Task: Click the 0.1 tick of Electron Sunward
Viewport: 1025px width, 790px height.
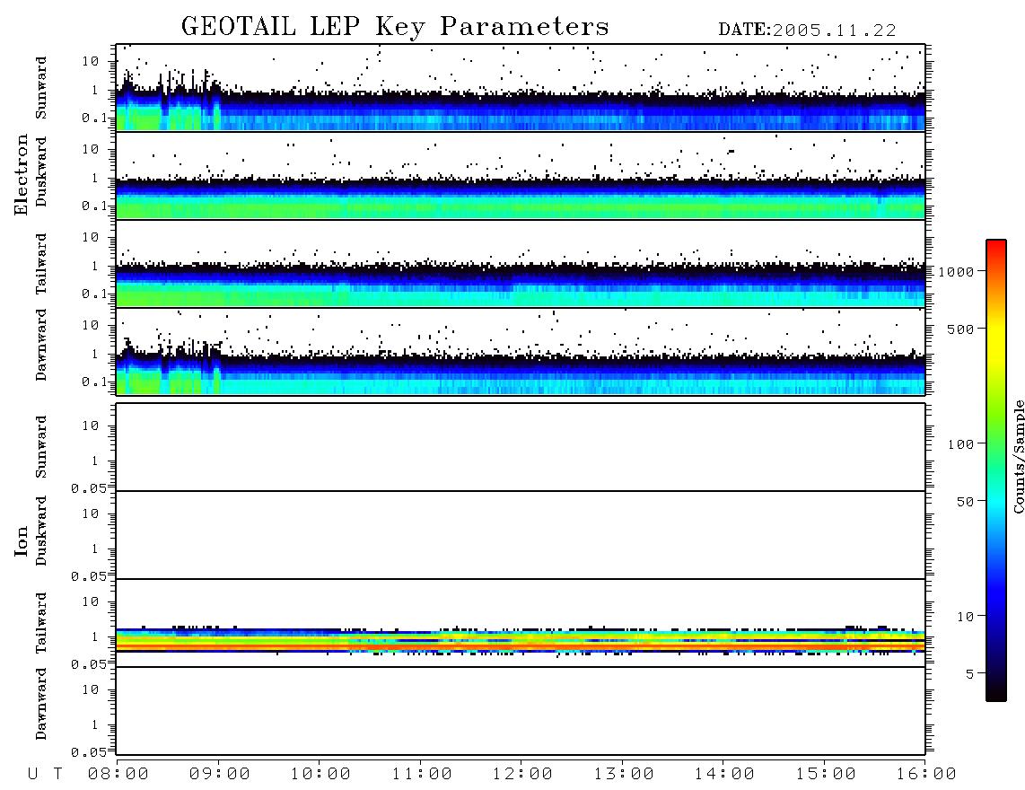Action: click(x=95, y=118)
